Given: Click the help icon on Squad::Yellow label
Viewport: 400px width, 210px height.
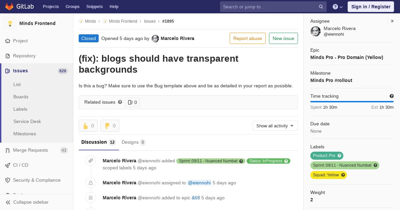Looking at the screenshot, I should pyautogui.click(x=343, y=175).
